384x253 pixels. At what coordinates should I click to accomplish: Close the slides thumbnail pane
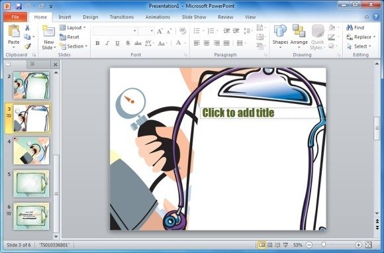(56, 64)
